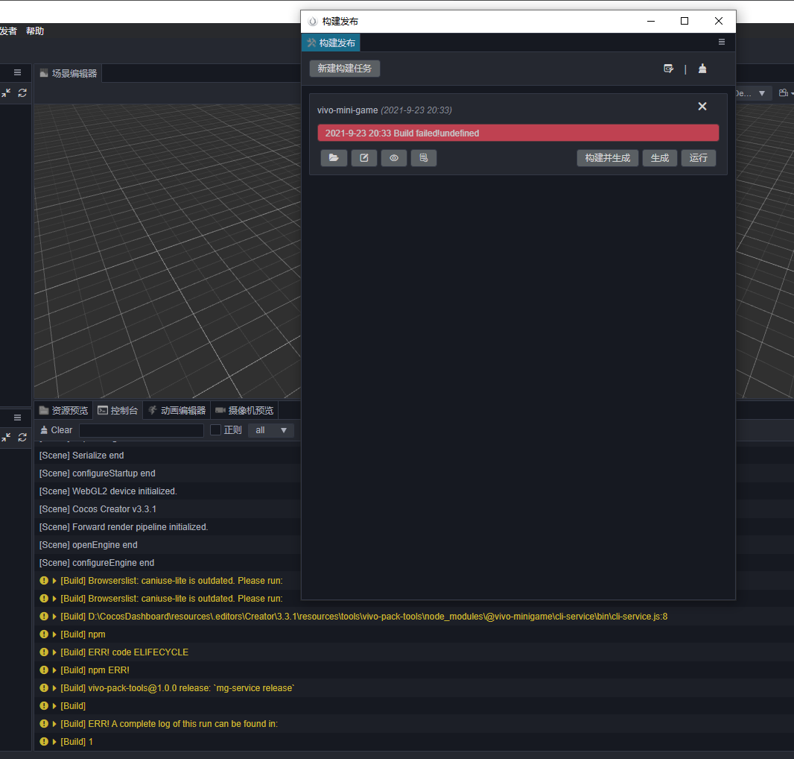Image resolution: width=794 pixels, height=759 pixels.
Task: Focus the console filter input field
Action: 142,430
